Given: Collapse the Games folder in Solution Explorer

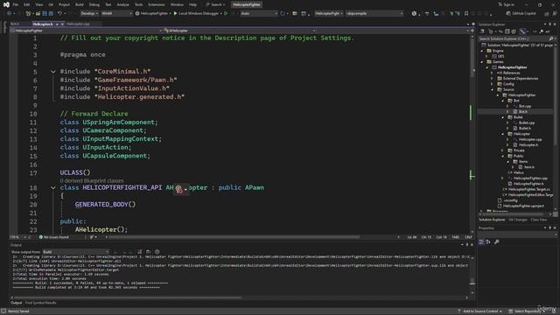Looking at the screenshot, I should tap(482, 62).
